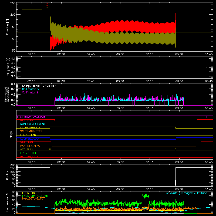Click the NON_SOLAR_EVENT flag label
This screenshot has width=216, height=216.
[x=33, y=124]
